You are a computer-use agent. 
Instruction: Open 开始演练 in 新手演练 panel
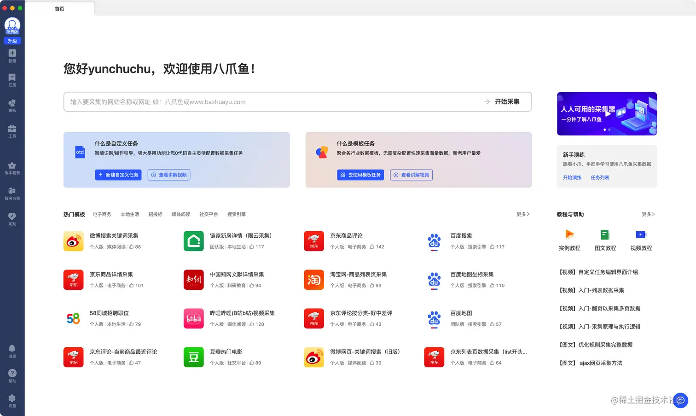click(572, 177)
